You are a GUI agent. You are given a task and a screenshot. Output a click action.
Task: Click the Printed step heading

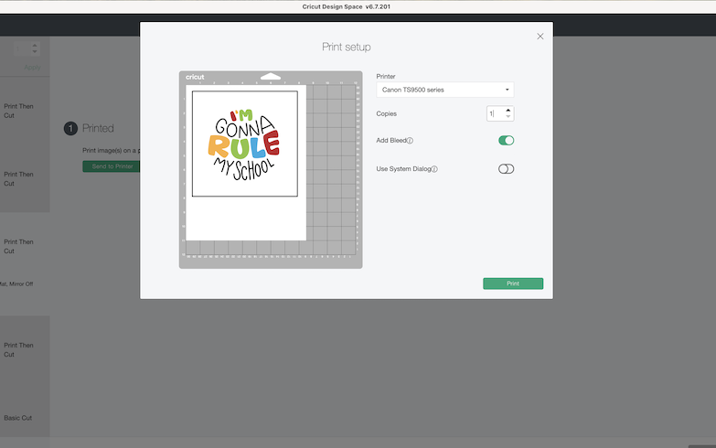point(98,128)
